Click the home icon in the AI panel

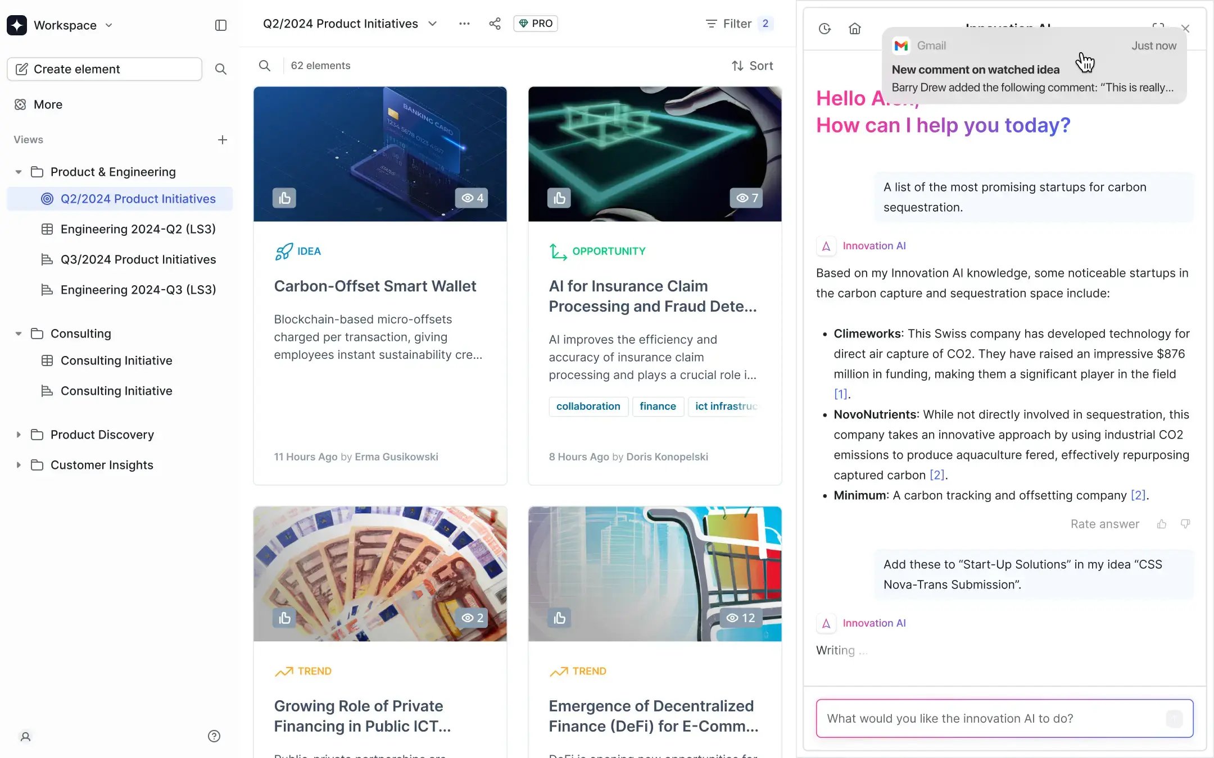(x=855, y=29)
